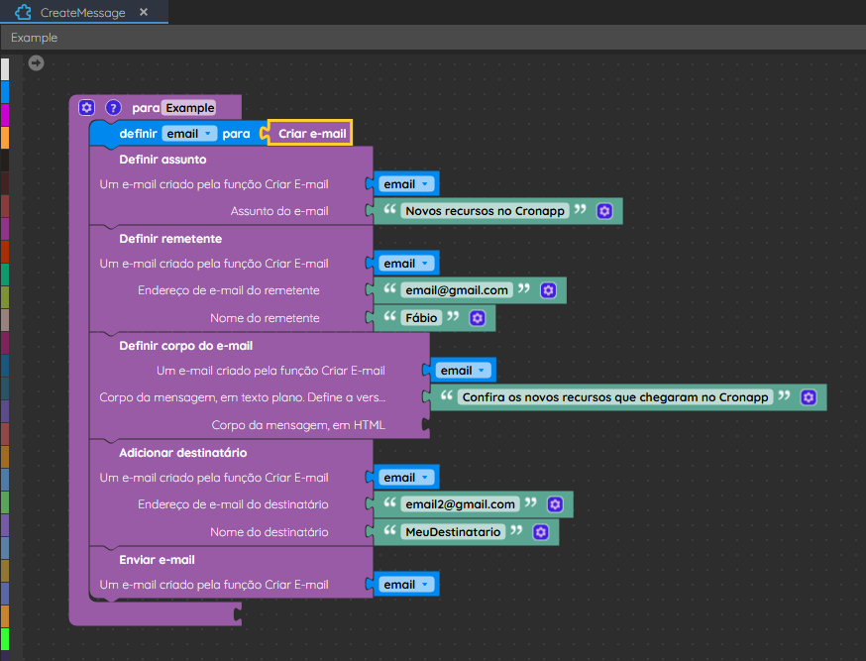
Task: Edit the 'Fábio' sender name field
Action: tap(421, 318)
